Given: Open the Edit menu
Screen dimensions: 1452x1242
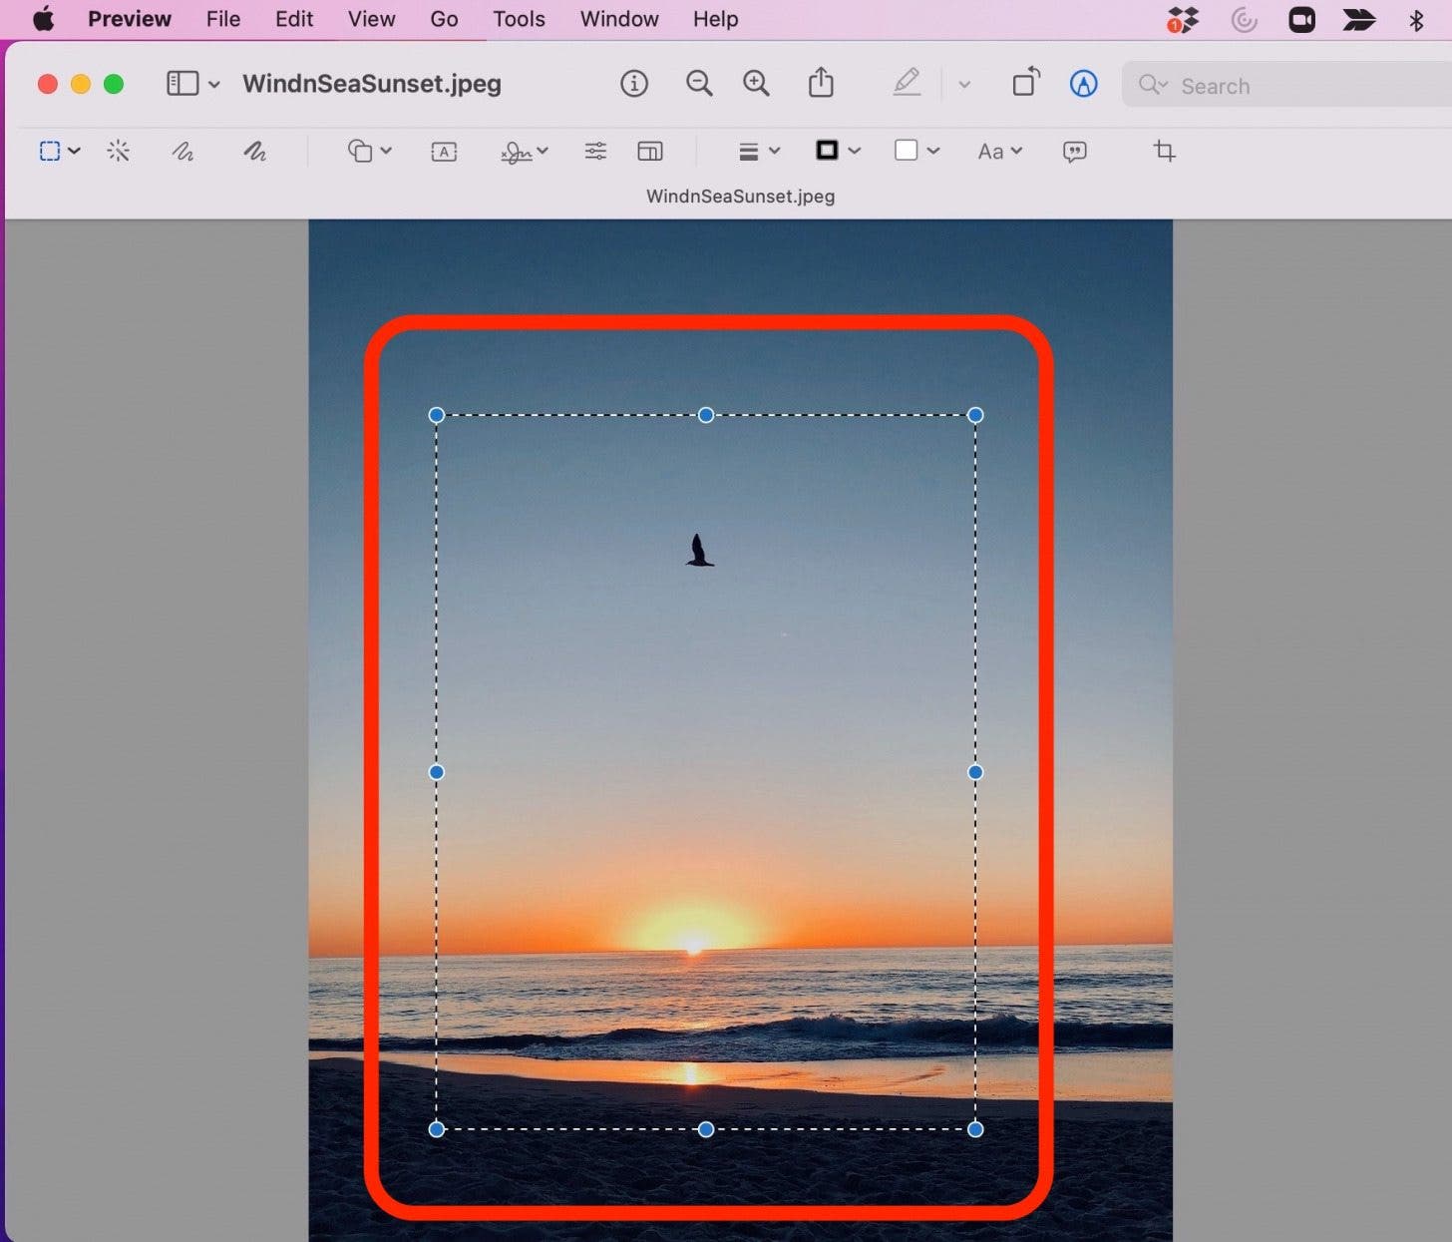Looking at the screenshot, I should click(x=292, y=19).
